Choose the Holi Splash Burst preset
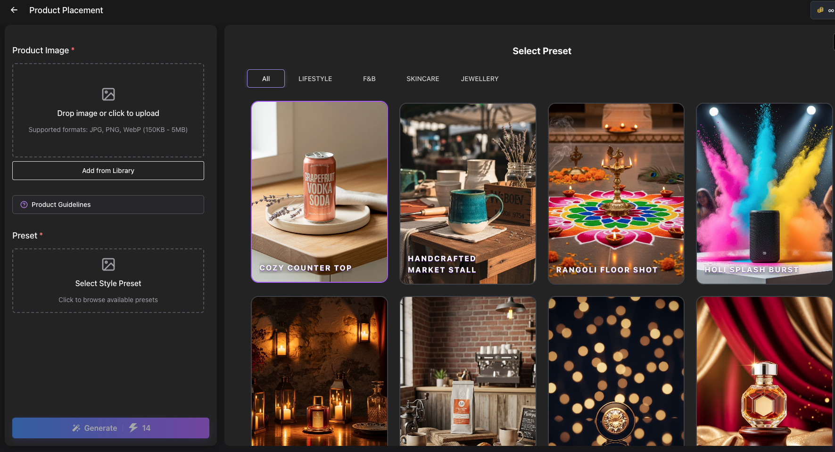This screenshot has height=452, width=835. pos(764,193)
